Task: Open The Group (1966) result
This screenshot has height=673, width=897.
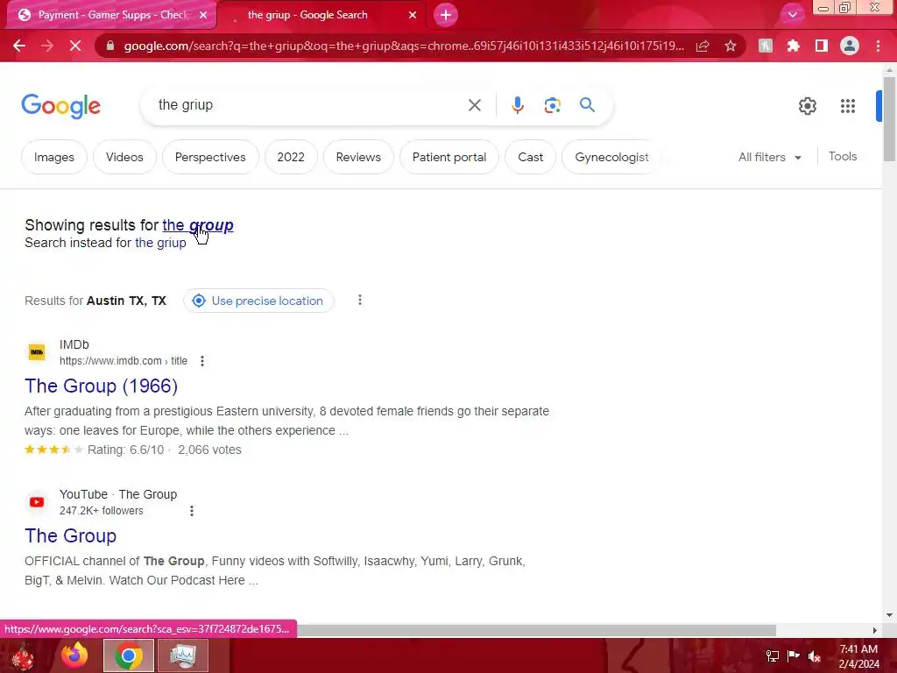Action: pyautogui.click(x=102, y=386)
